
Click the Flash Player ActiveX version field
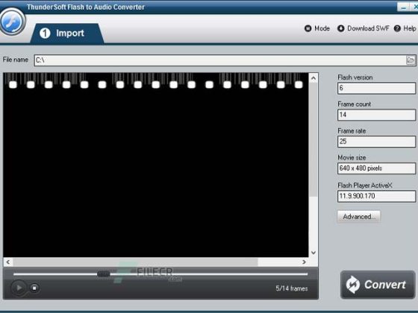[376, 196]
